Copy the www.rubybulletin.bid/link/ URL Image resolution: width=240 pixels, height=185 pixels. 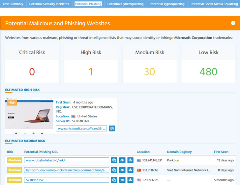pos(114,160)
